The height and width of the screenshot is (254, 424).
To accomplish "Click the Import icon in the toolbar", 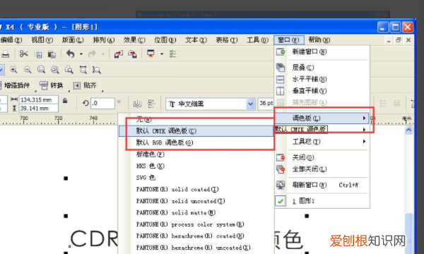I will 119,54.
